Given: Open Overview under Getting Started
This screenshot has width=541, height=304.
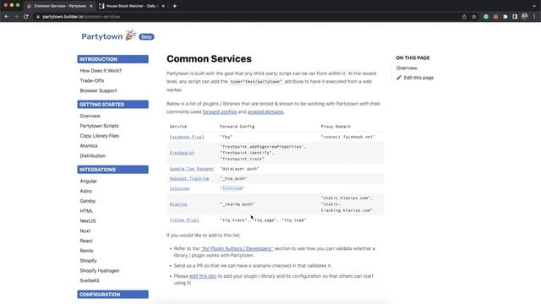Looking at the screenshot, I should pos(90,117).
